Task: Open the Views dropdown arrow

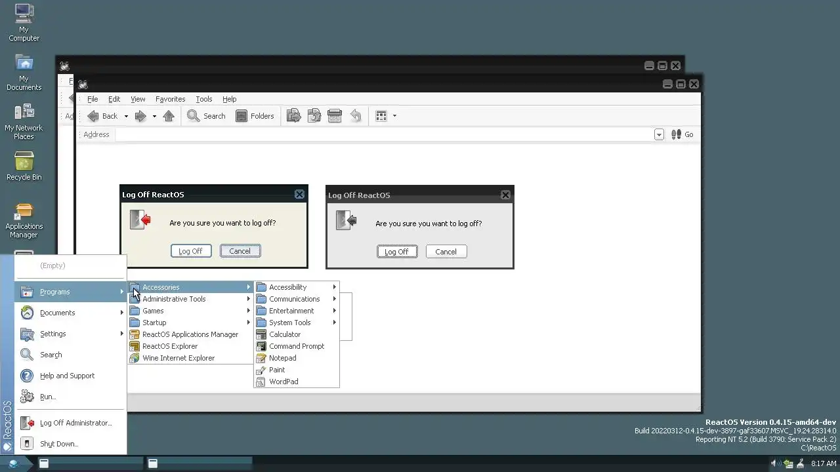Action: [394, 116]
